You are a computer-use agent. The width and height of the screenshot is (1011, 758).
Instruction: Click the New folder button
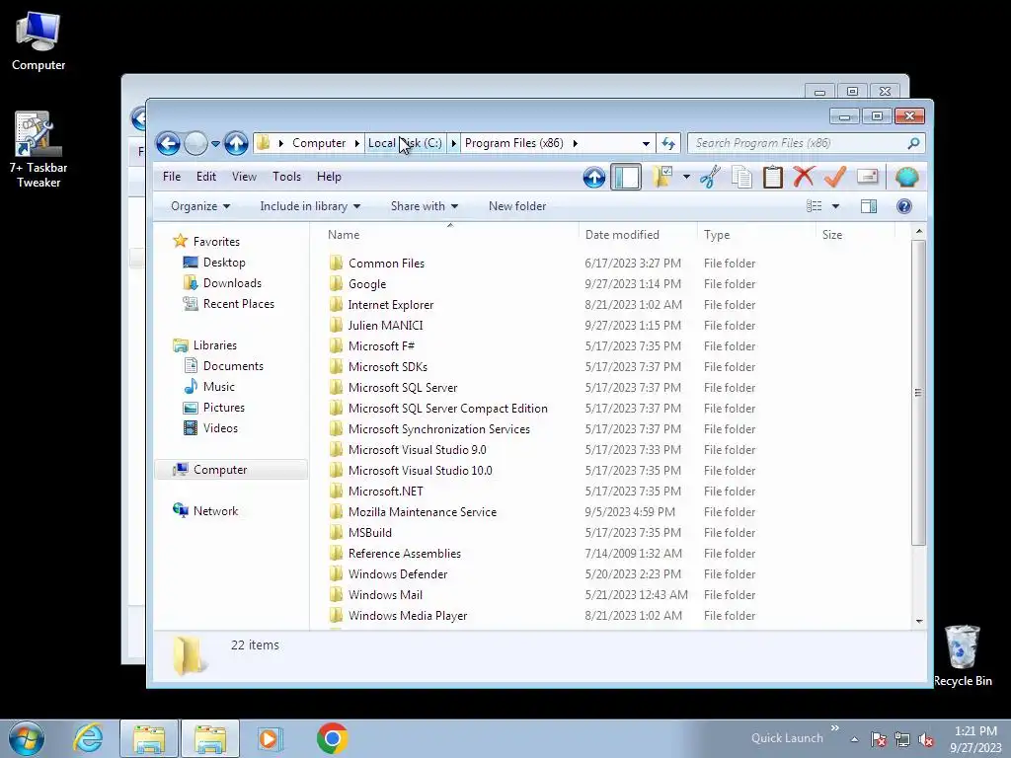pos(517,206)
